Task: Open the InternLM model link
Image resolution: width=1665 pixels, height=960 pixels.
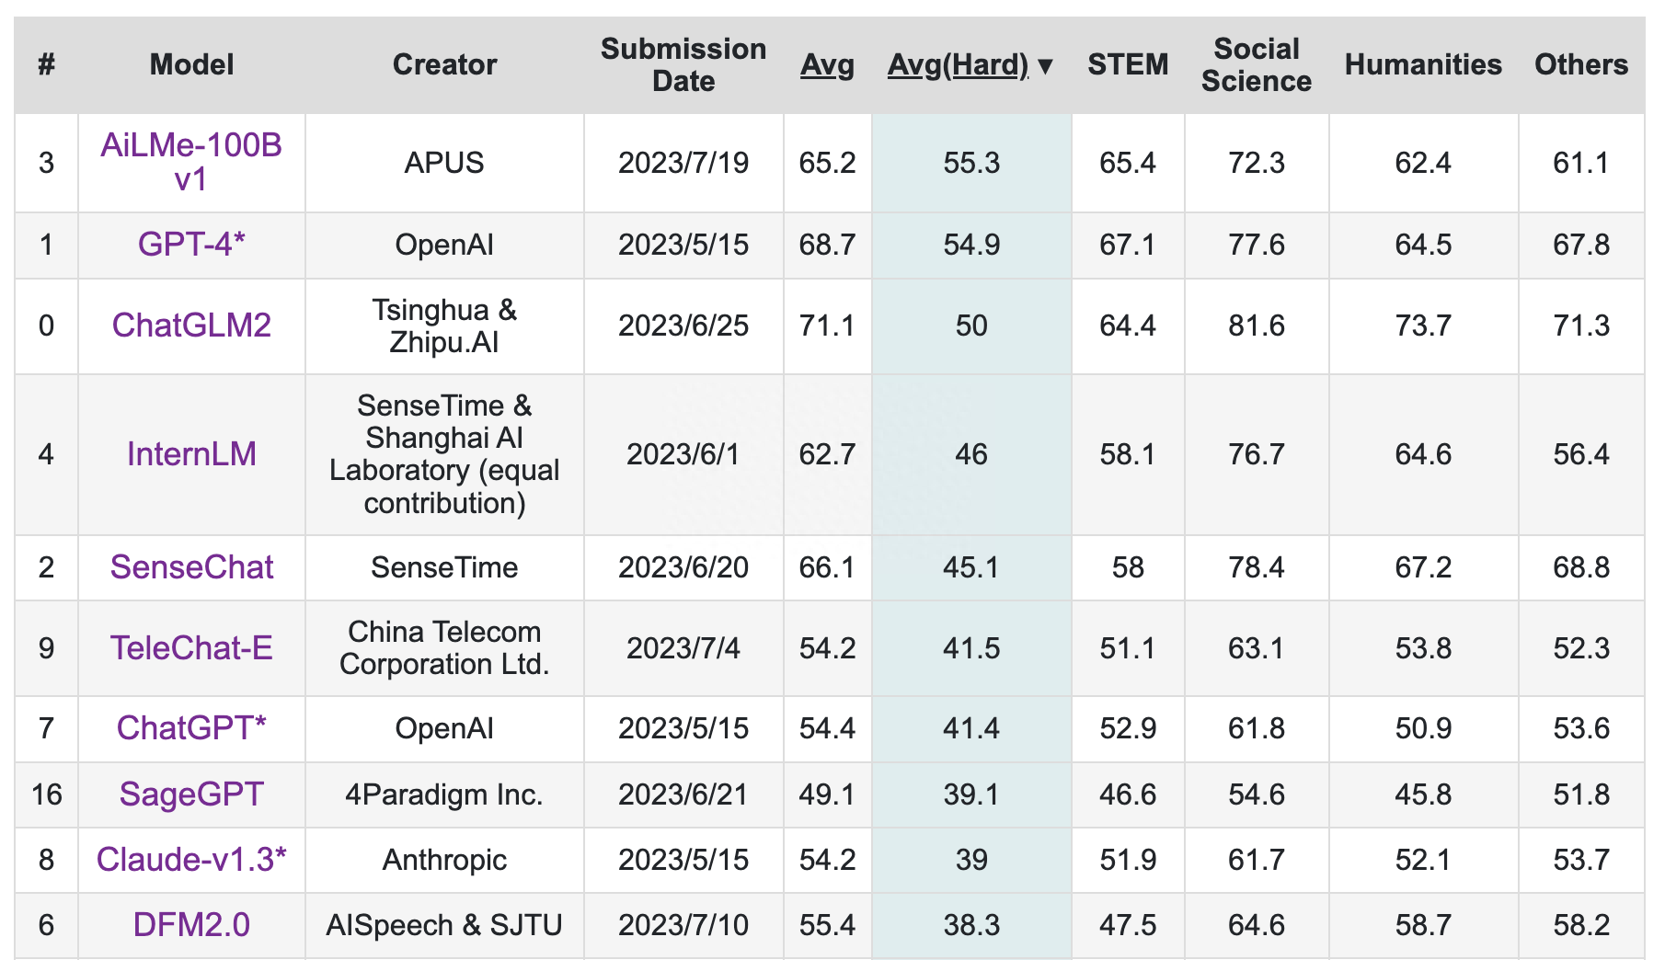Action: tap(191, 454)
